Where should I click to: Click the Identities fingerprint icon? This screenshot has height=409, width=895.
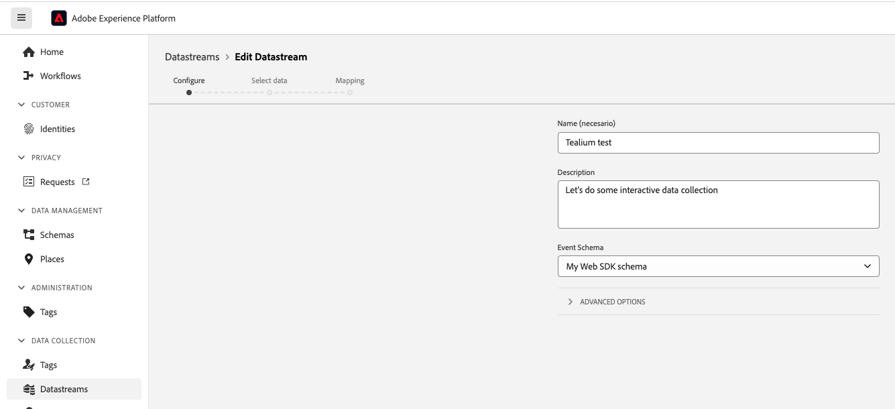pyautogui.click(x=29, y=129)
